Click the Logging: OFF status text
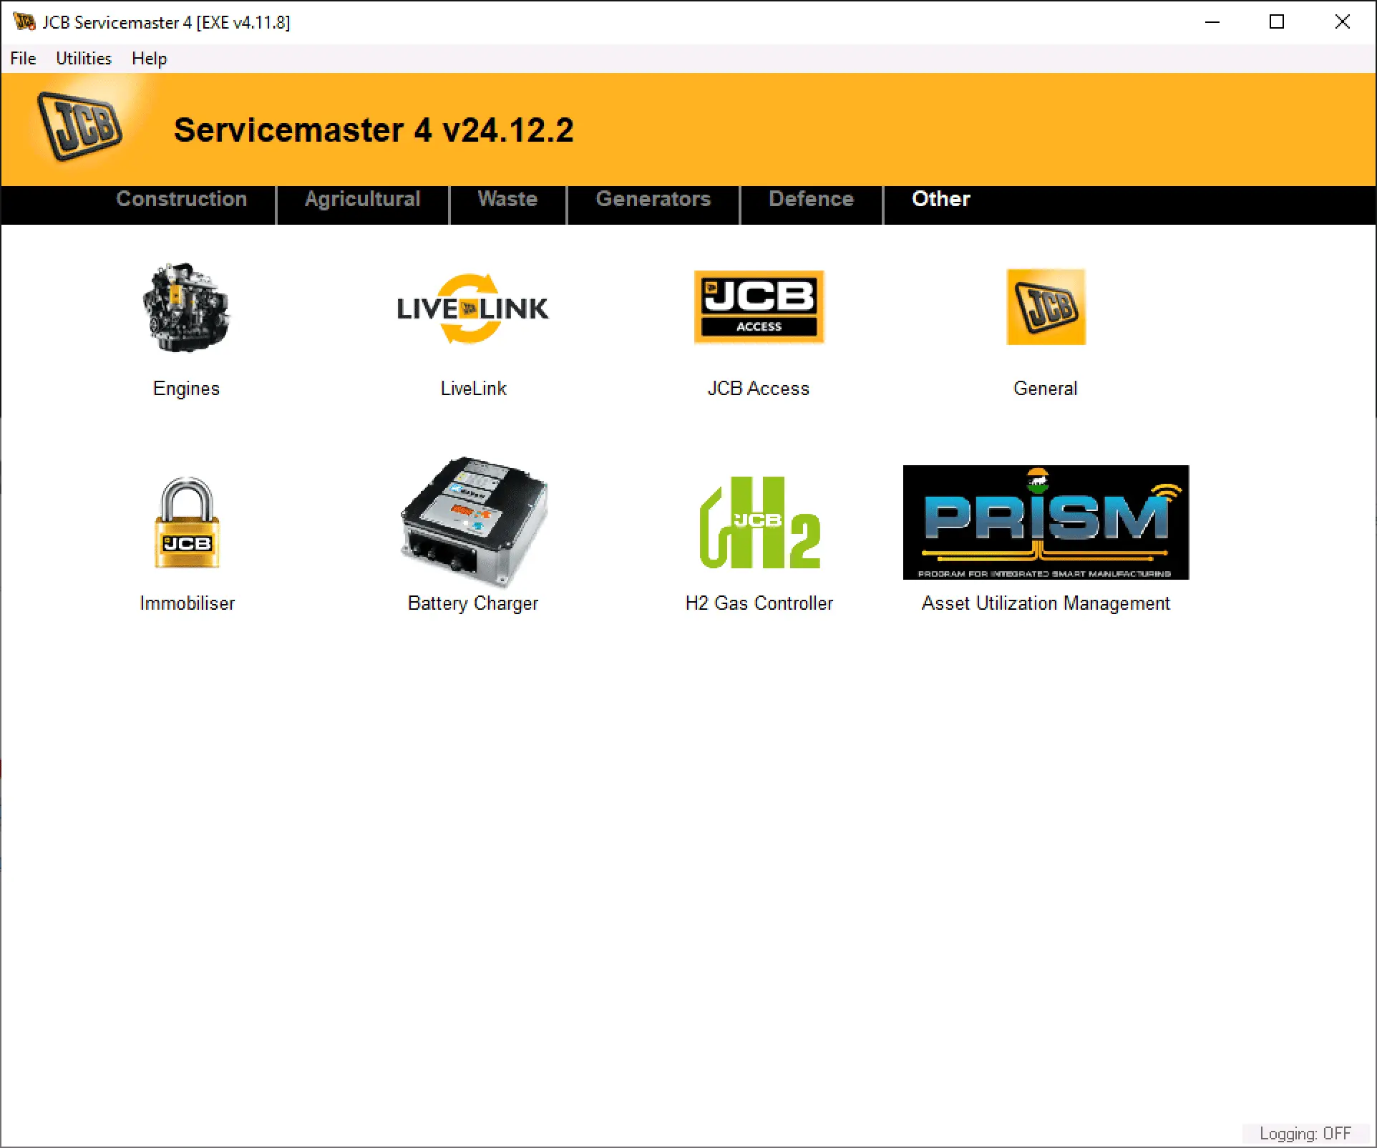Image resolution: width=1377 pixels, height=1148 pixels. pos(1305,1134)
